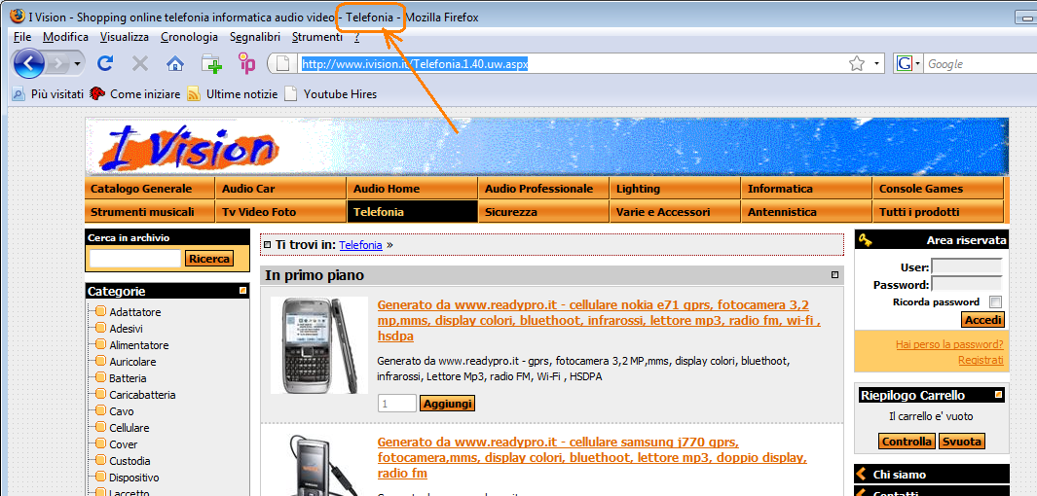Open the Sicurezza category tab
Viewport: 1037px width, 496px height.
click(x=543, y=212)
